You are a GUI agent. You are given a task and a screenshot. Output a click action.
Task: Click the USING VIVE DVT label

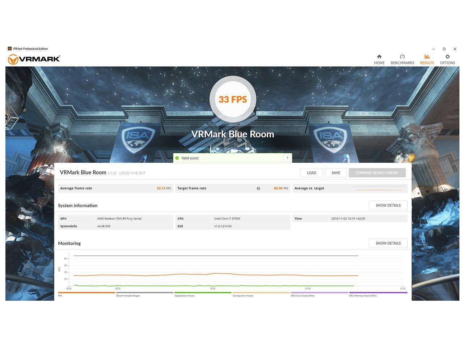click(x=132, y=173)
